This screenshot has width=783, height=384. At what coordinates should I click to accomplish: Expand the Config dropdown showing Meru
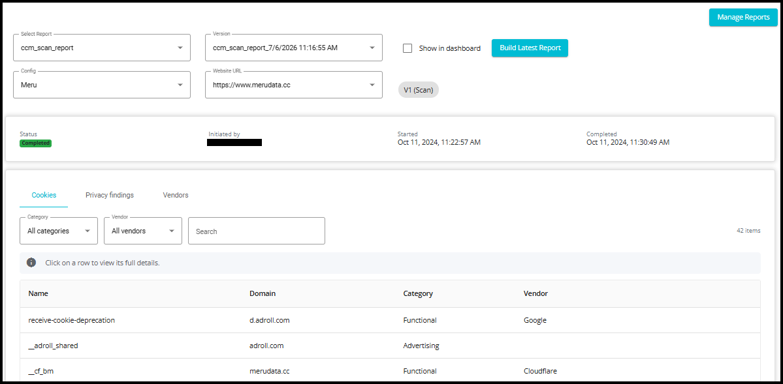pyautogui.click(x=102, y=85)
